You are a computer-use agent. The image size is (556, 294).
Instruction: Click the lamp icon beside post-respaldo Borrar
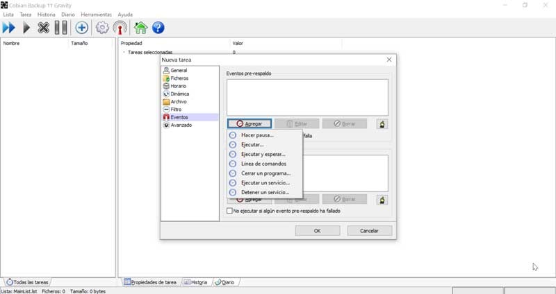pyautogui.click(x=382, y=200)
